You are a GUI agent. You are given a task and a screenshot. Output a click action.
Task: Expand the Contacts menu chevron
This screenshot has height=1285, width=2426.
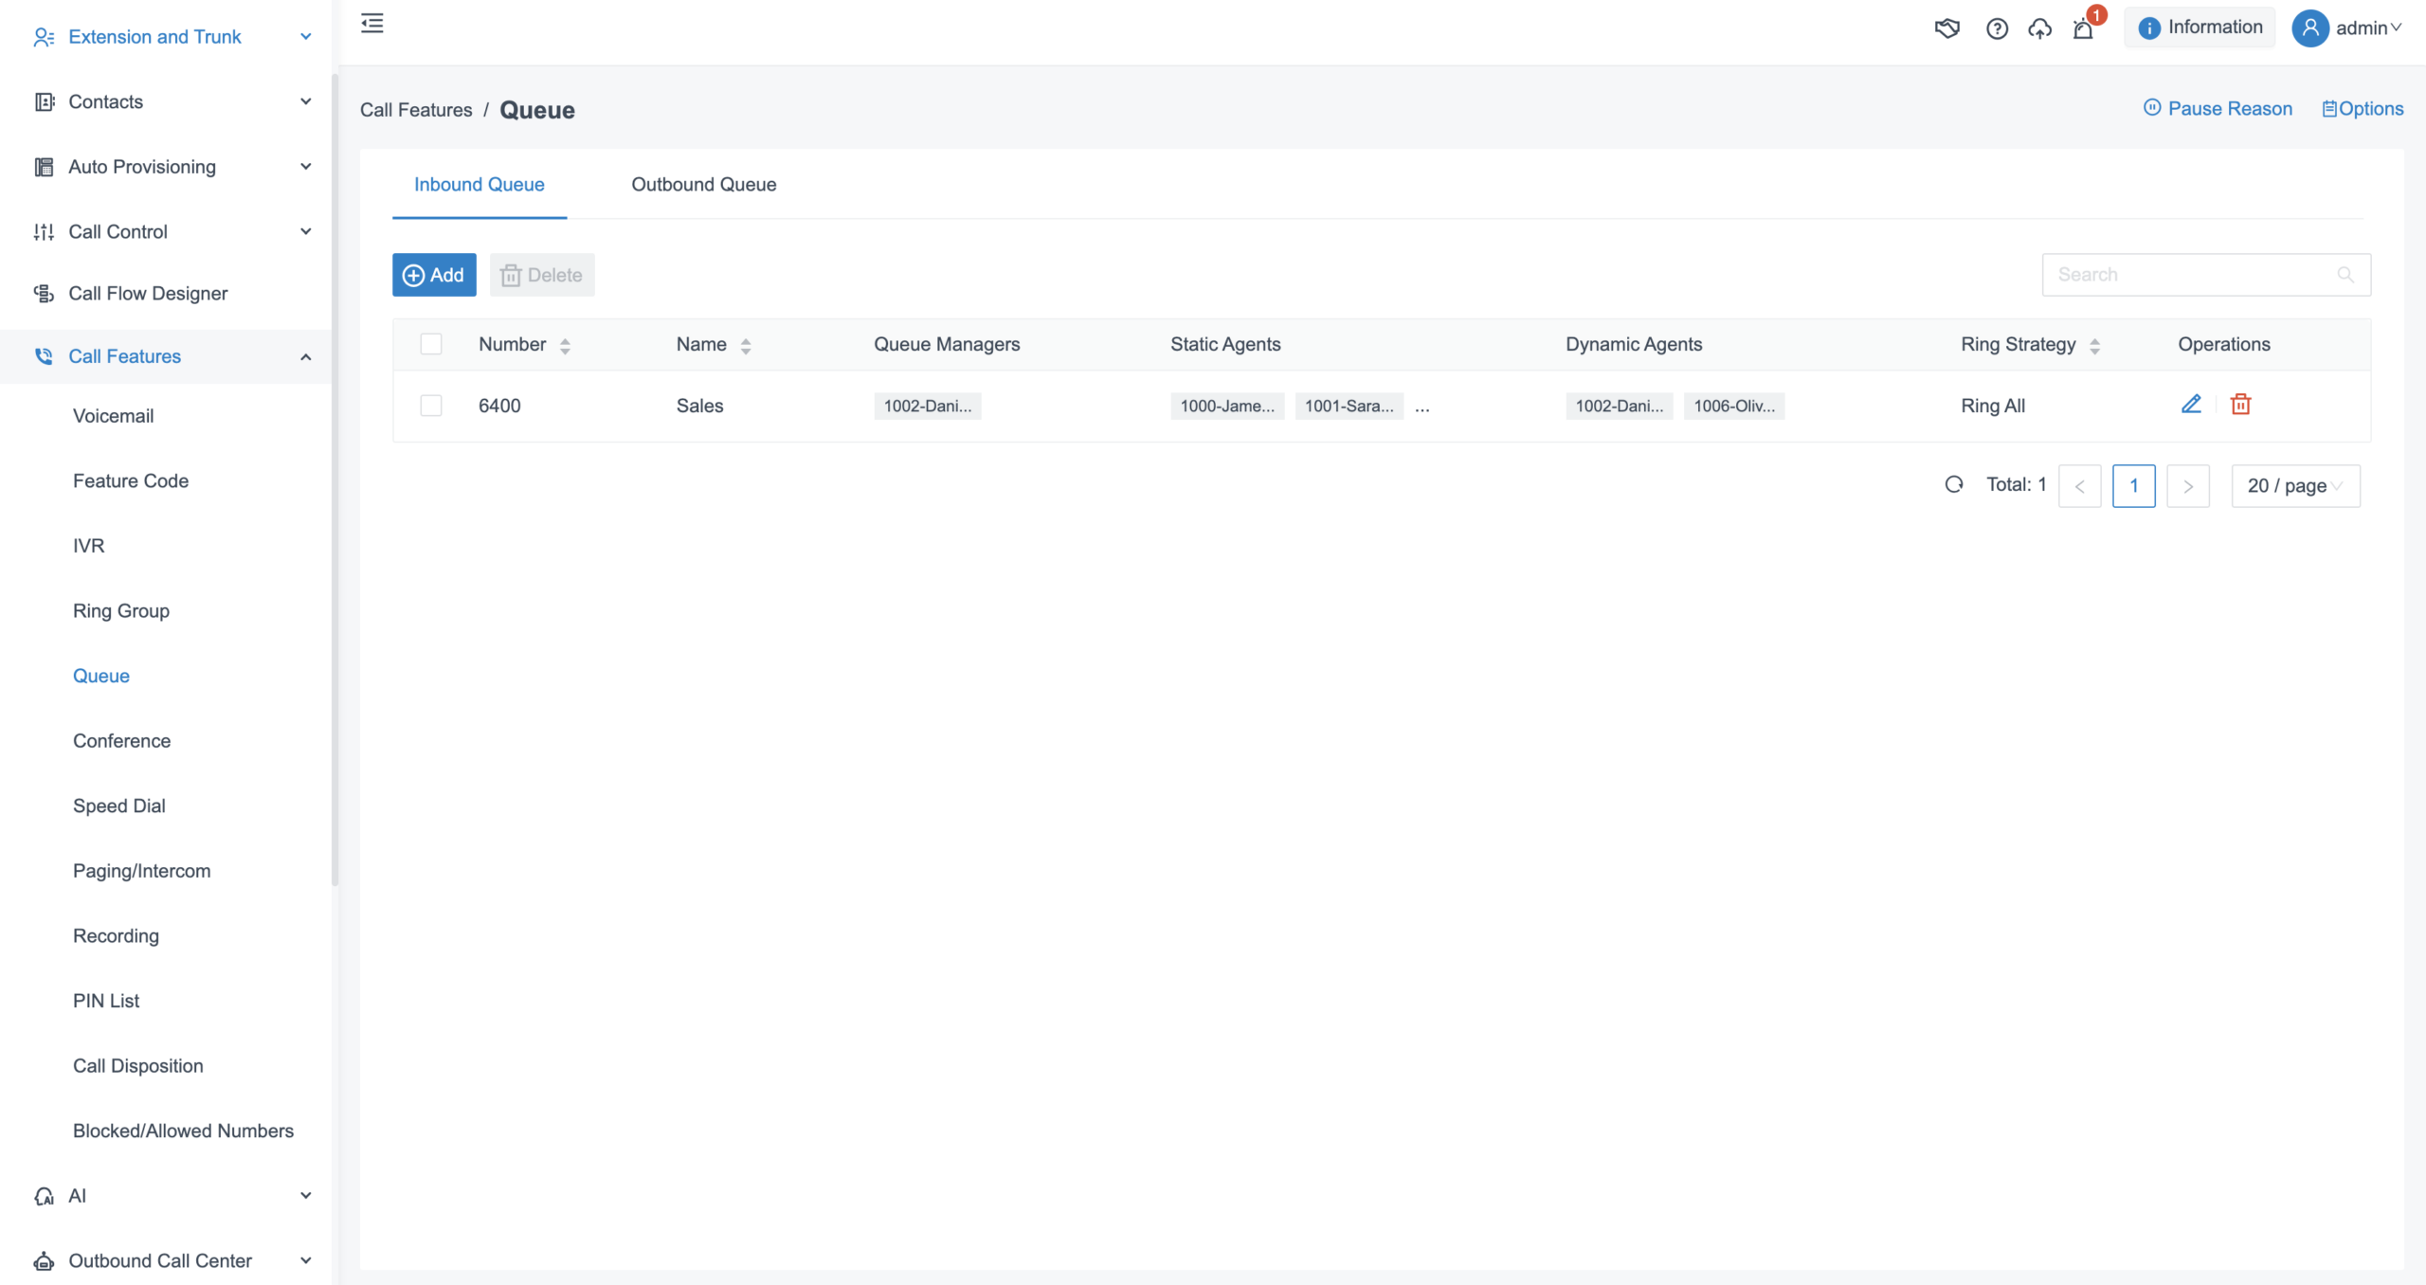point(305,101)
